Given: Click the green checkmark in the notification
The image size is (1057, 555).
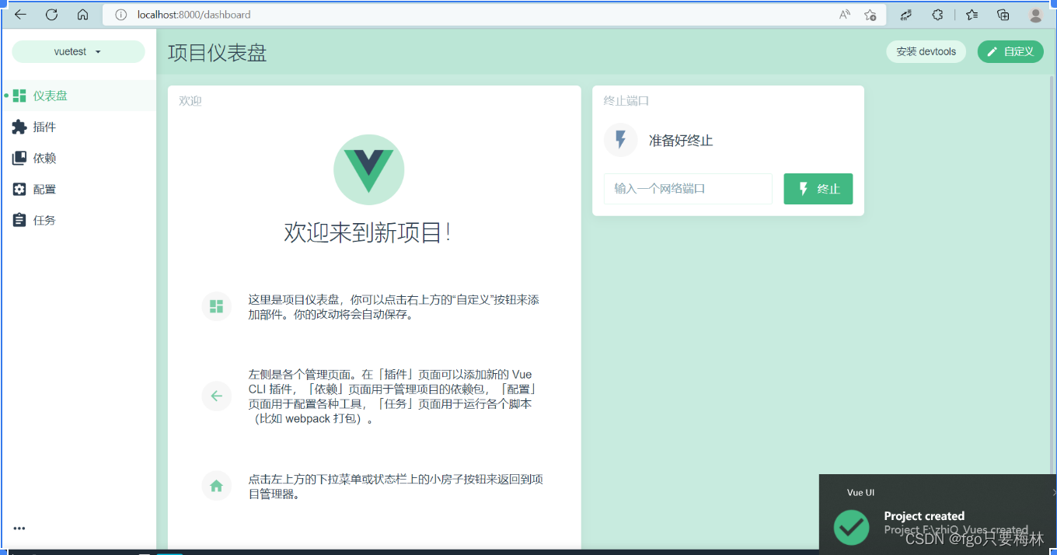Looking at the screenshot, I should click(851, 527).
